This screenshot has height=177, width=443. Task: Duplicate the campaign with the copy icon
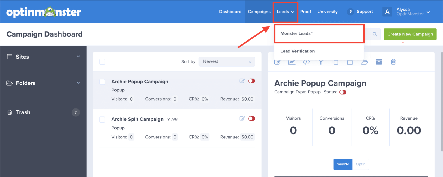coord(335,62)
